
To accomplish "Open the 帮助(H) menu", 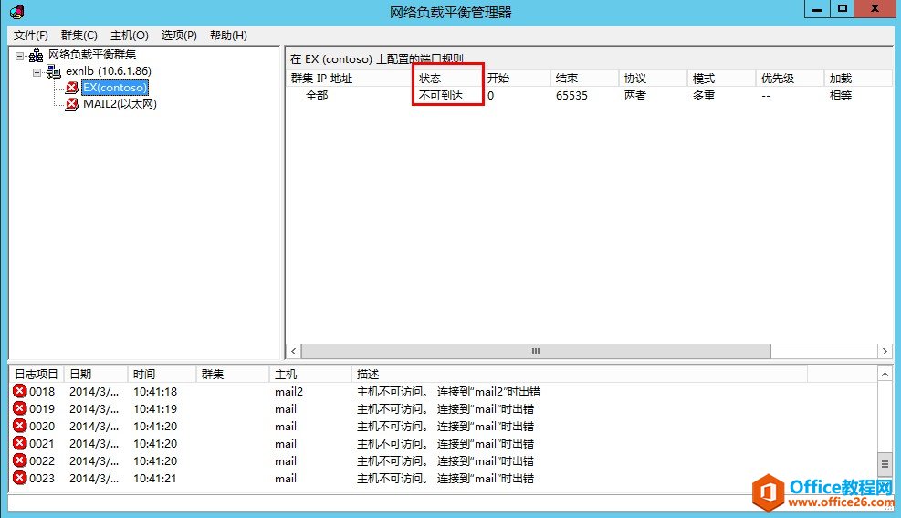I will pyautogui.click(x=228, y=36).
